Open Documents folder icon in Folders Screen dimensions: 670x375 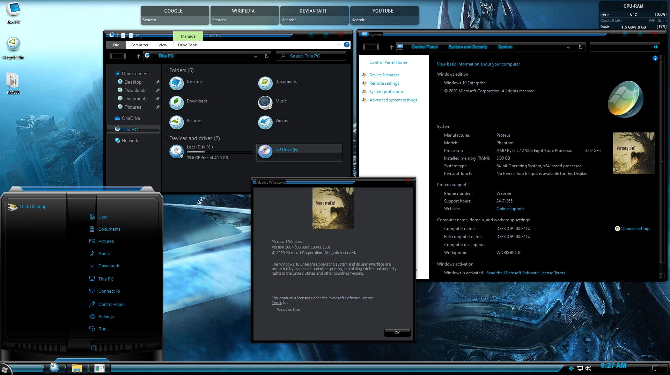click(x=265, y=83)
